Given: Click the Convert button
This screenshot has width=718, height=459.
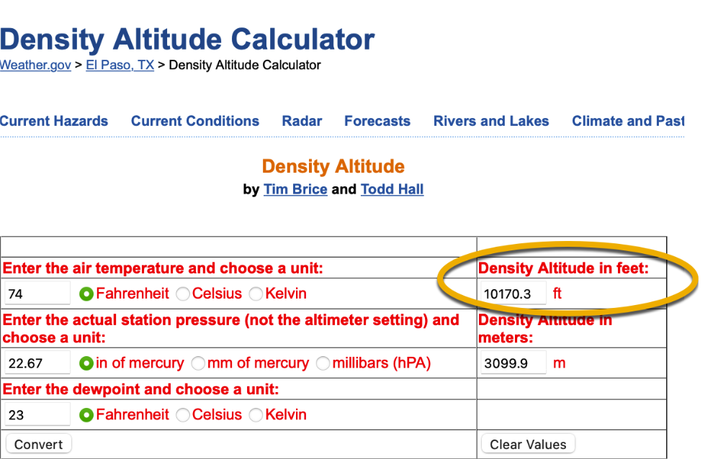Looking at the screenshot, I should (38, 444).
